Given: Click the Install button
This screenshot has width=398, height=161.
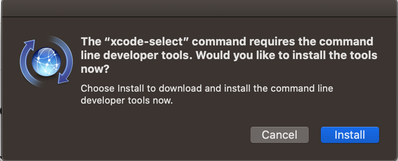Looking at the screenshot, I should (x=350, y=135).
